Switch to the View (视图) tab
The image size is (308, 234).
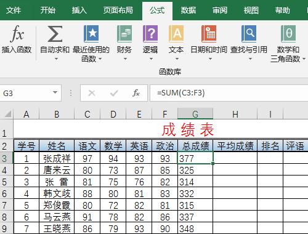coord(251,10)
